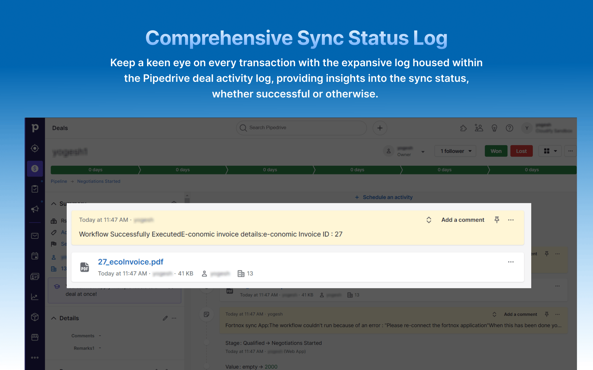Click the help question-mark icon

tap(510, 128)
